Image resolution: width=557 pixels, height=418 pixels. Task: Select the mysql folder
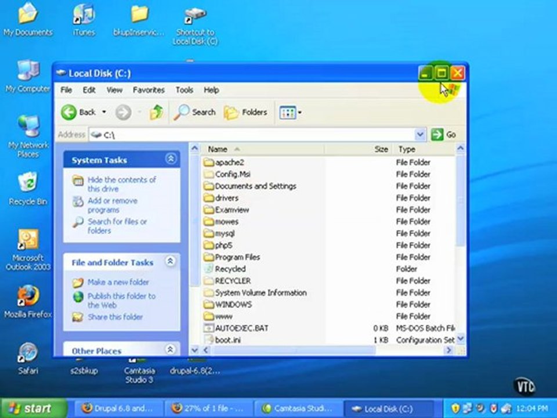(219, 233)
